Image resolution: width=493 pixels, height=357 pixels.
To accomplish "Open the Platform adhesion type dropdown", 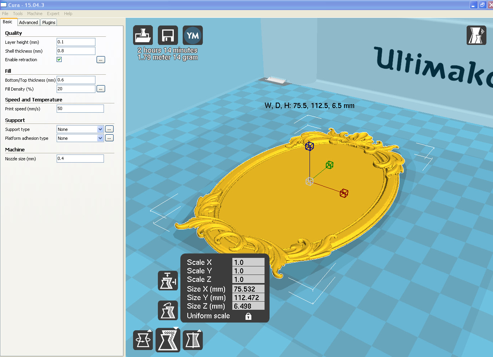I will 80,138.
